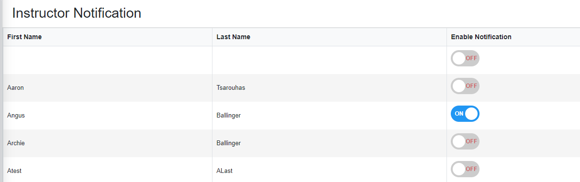Click the white ON knob in Angus row
580x182 pixels.
coord(471,114)
